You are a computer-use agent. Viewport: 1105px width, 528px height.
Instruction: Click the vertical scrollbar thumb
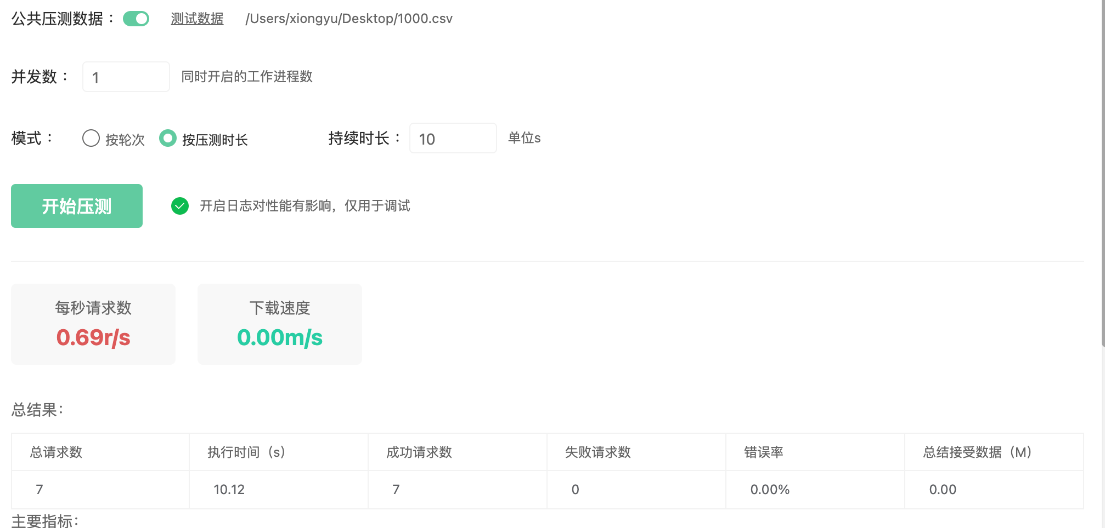click(1103, 173)
